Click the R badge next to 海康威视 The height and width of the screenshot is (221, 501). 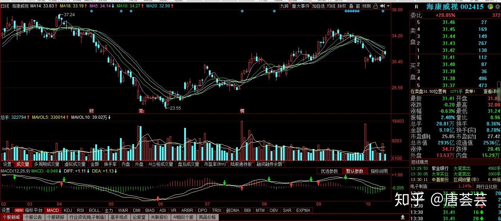(416, 7)
